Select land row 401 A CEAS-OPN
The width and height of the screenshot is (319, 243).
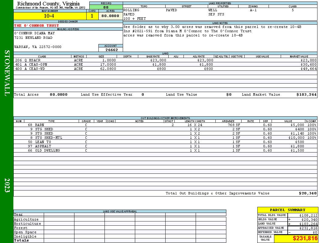coord(165,64)
